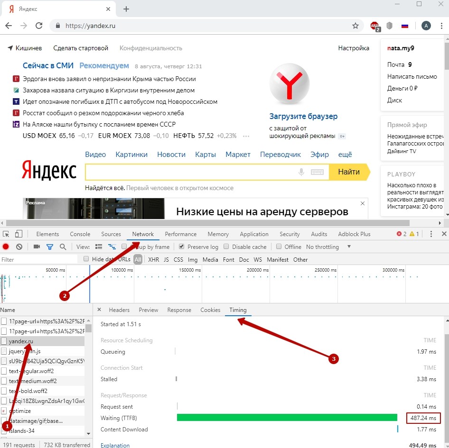Show the request Cookies tab

pos(210,310)
